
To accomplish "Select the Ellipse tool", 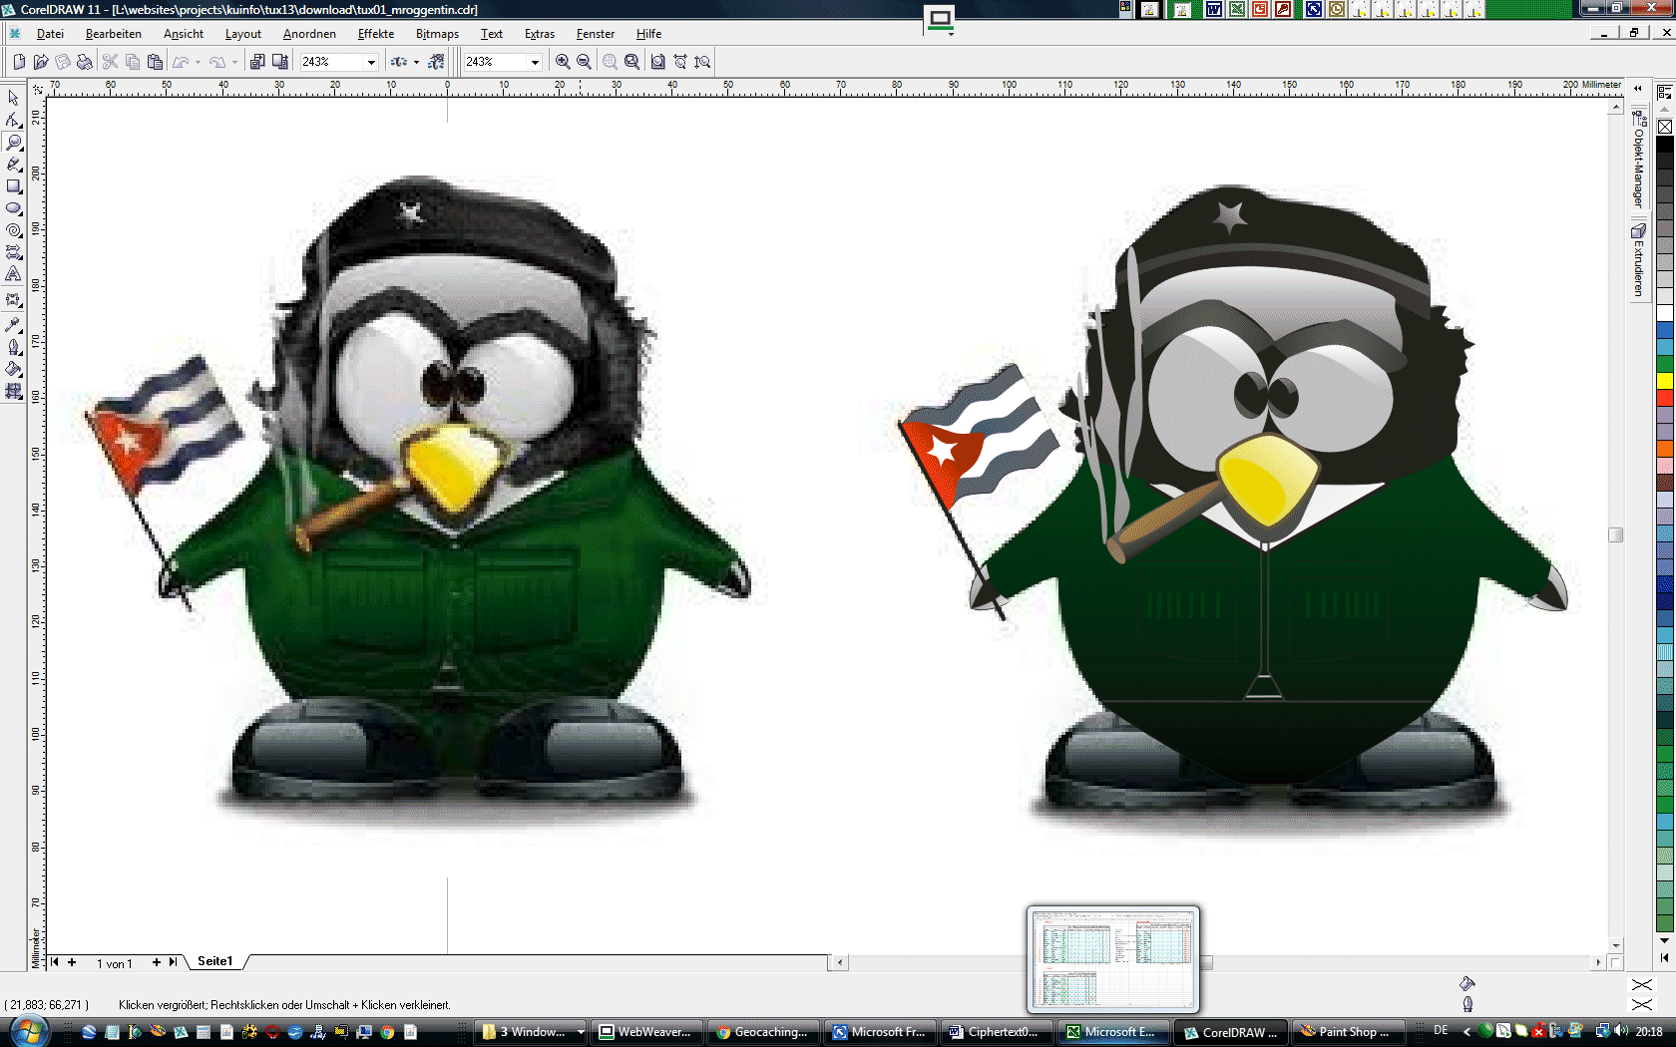I will [x=13, y=207].
